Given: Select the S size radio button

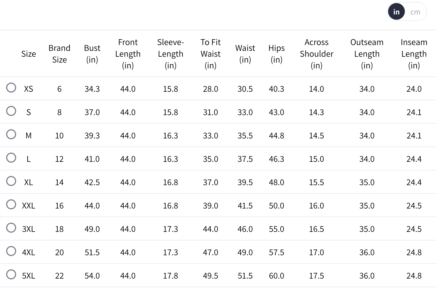Looking at the screenshot, I should pos(11,111).
